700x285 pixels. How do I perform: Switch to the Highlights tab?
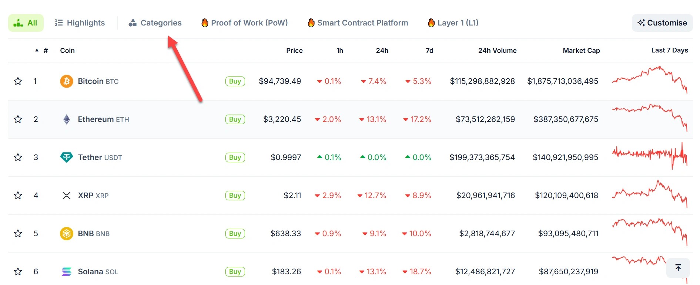click(x=80, y=23)
